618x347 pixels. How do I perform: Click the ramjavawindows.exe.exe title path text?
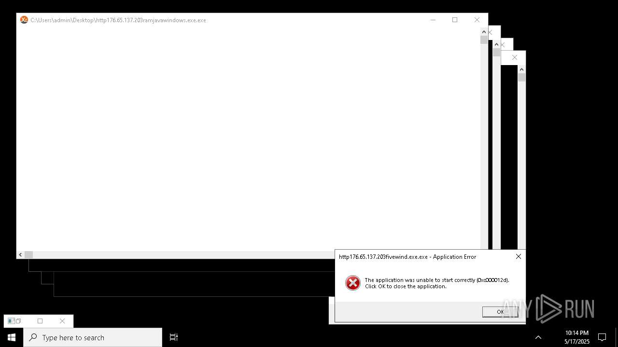click(x=118, y=20)
